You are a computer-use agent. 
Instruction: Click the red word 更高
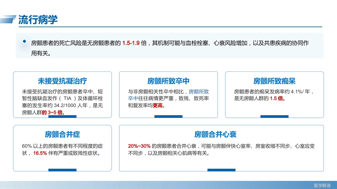(x=158, y=105)
